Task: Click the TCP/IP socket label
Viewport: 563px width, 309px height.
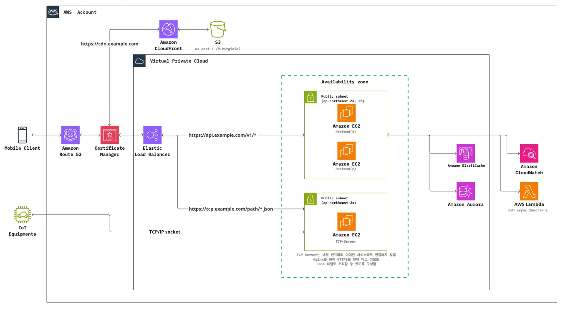Action: coord(165,231)
